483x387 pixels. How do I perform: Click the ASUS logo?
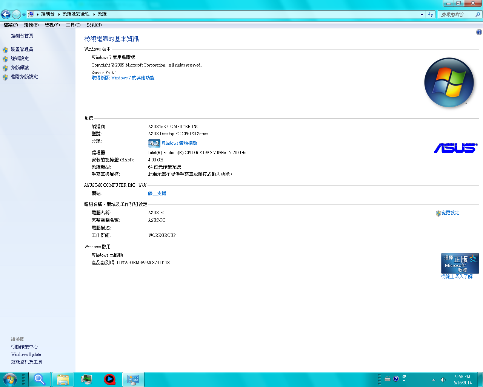pyautogui.click(x=456, y=148)
